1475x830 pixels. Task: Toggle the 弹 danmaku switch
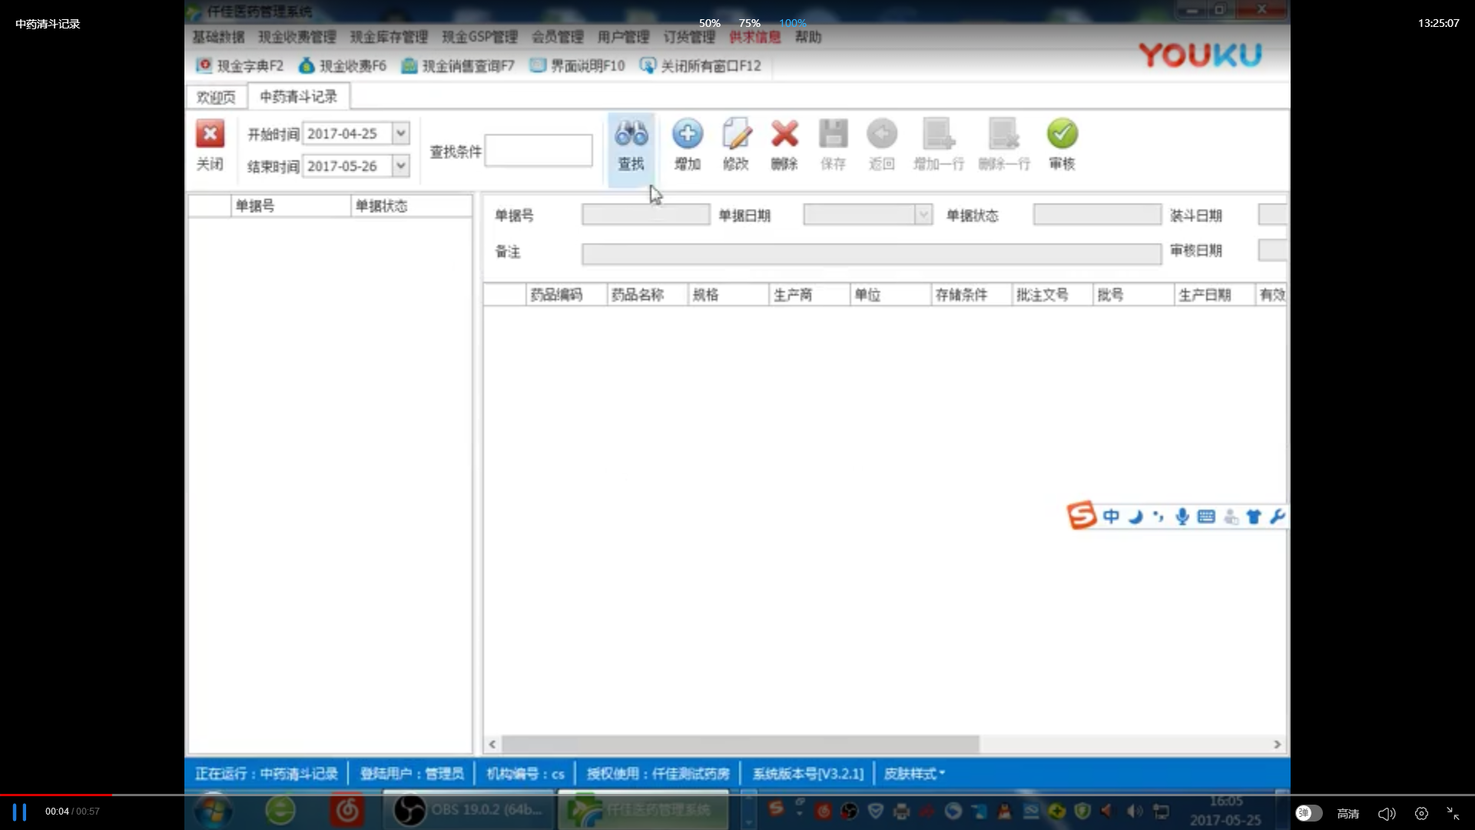(1308, 813)
